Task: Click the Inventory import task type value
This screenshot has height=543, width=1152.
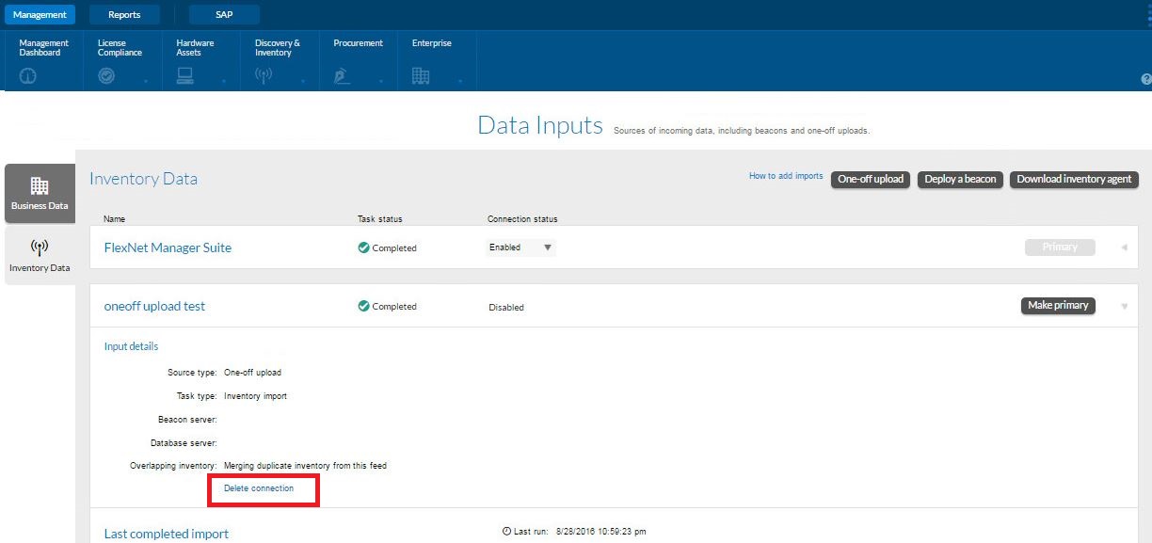Action: pos(255,396)
